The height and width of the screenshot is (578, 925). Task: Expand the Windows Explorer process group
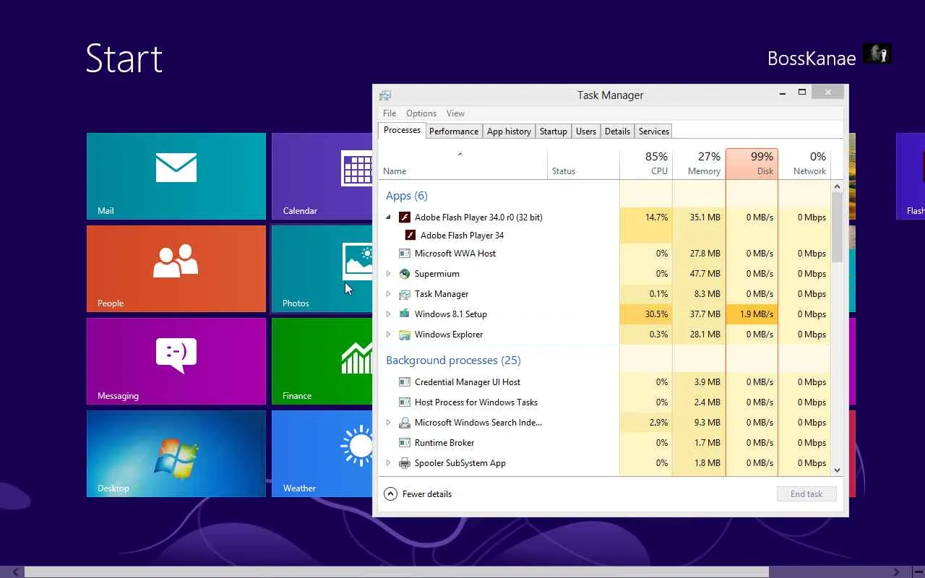(388, 335)
